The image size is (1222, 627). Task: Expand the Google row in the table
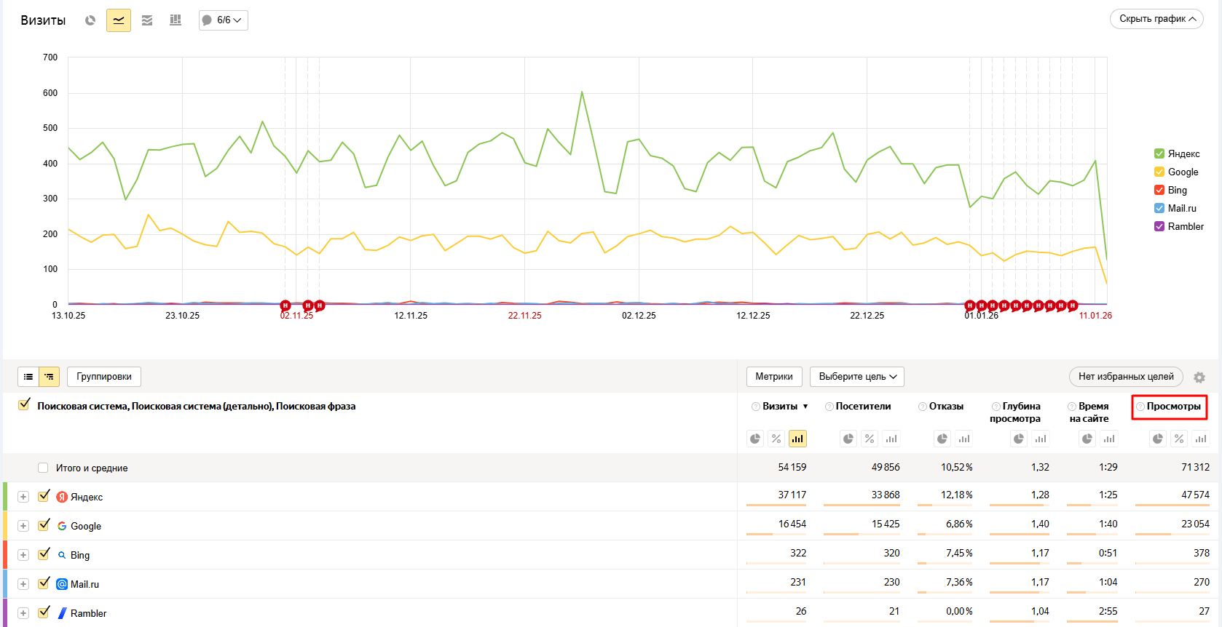23,526
